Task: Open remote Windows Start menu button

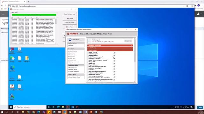Action: point(11,107)
